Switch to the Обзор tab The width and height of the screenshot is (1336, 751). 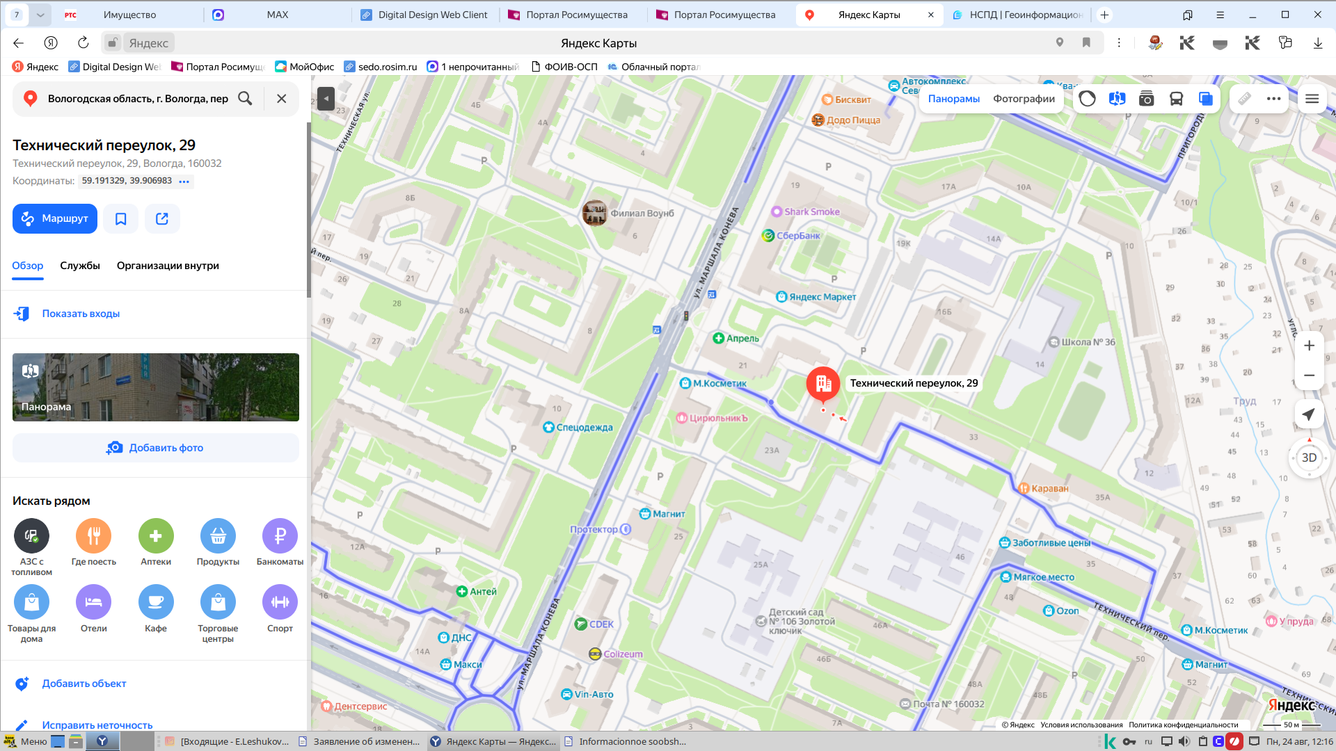click(28, 266)
